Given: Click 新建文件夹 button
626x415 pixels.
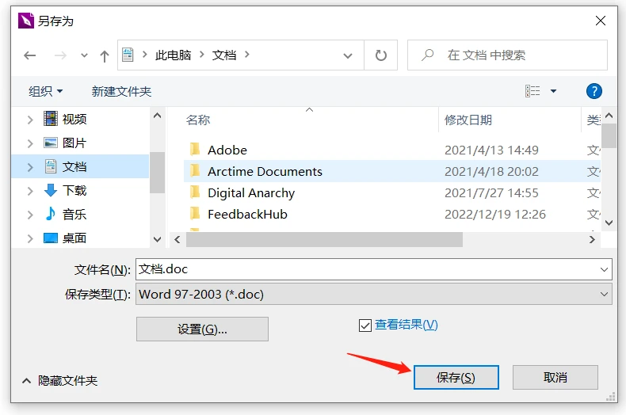Looking at the screenshot, I should click(121, 91).
